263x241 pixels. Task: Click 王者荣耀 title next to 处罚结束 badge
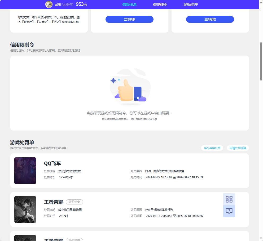(54, 202)
